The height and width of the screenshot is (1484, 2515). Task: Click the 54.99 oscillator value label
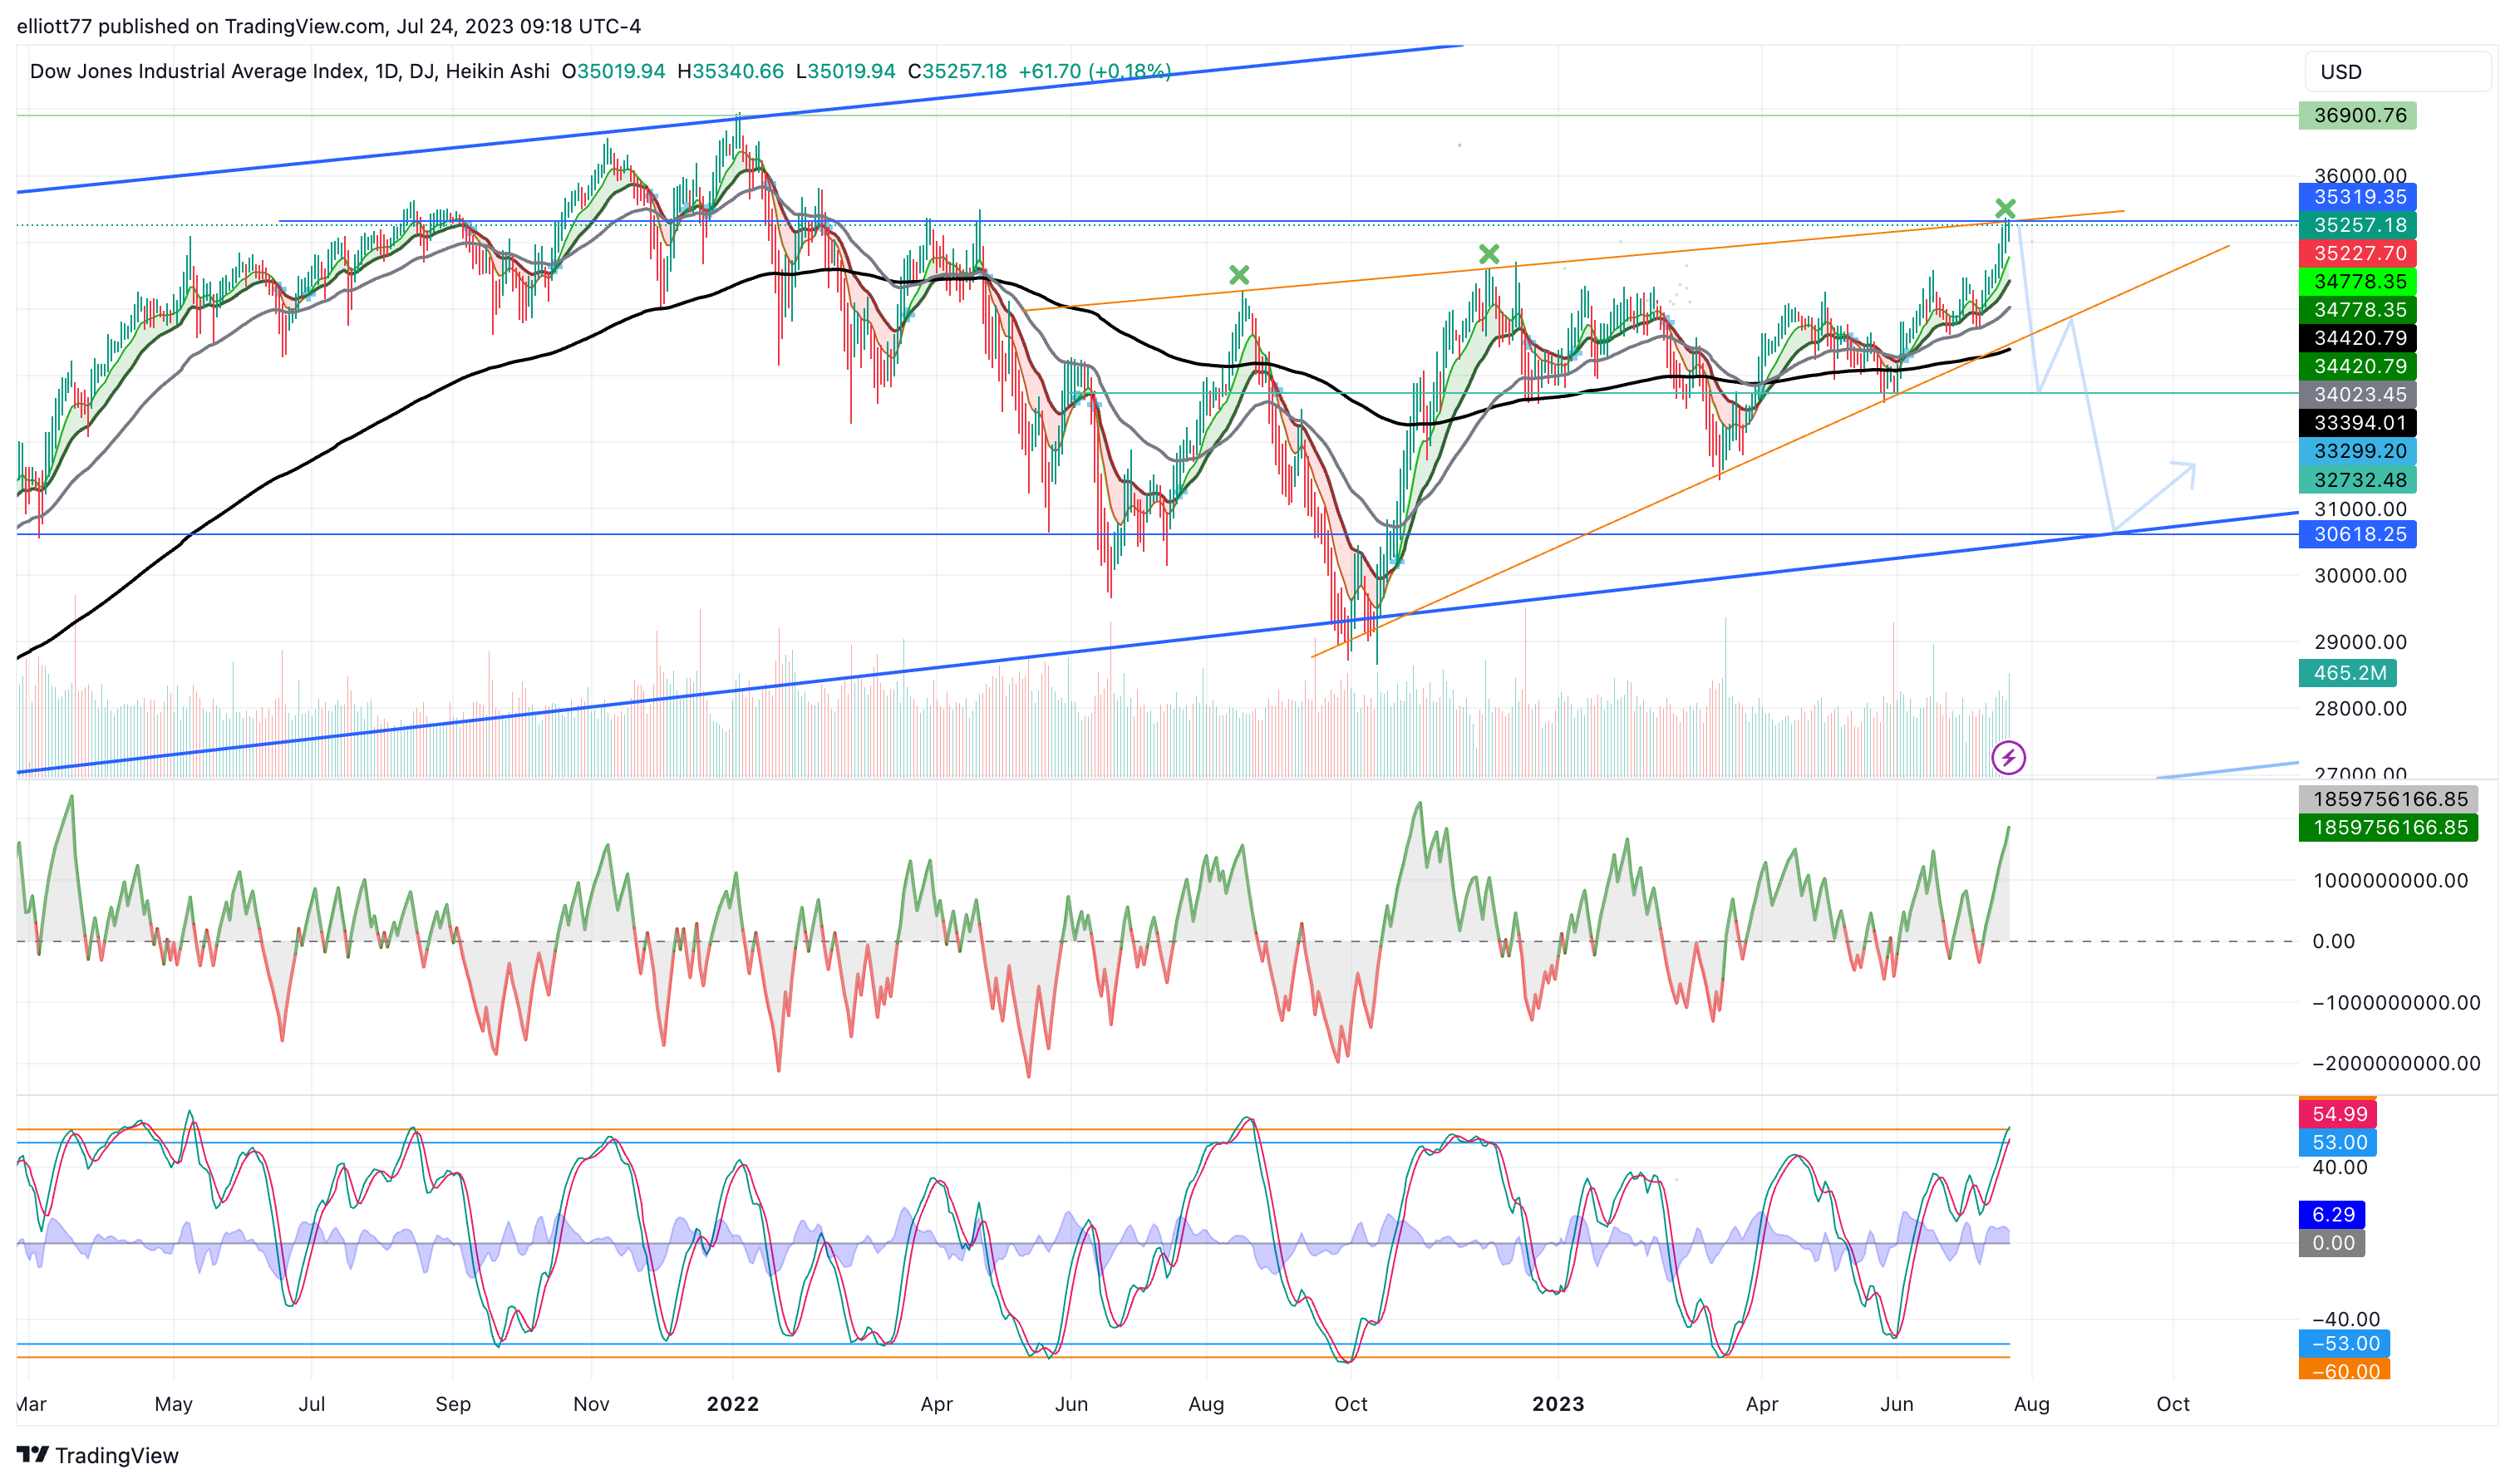coord(2337,1114)
